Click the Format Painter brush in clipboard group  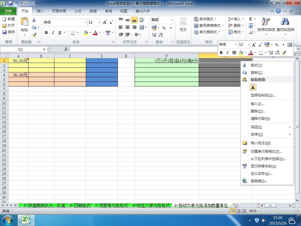34,35
